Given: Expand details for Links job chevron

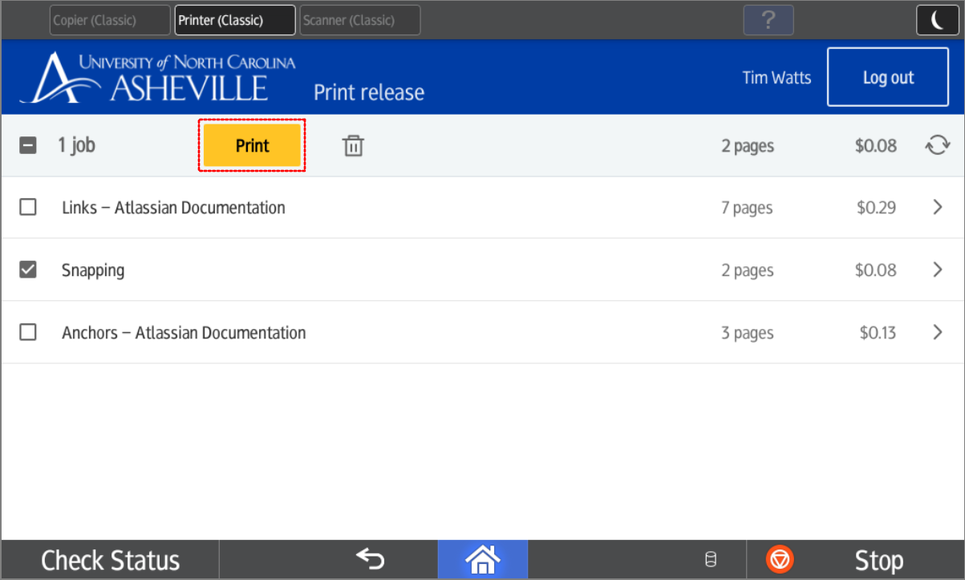Looking at the screenshot, I should 937,208.
